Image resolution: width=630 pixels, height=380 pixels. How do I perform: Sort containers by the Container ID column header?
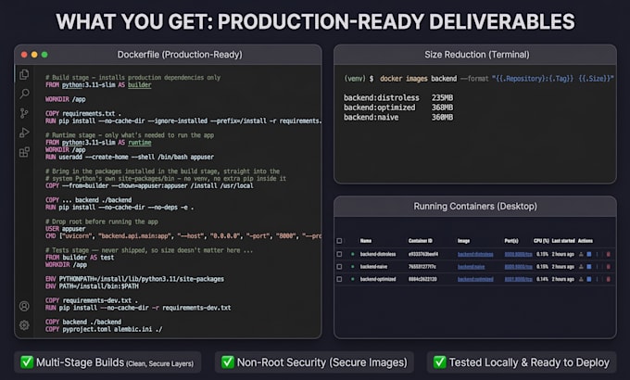pyautogui.click(x=421, y=241)
